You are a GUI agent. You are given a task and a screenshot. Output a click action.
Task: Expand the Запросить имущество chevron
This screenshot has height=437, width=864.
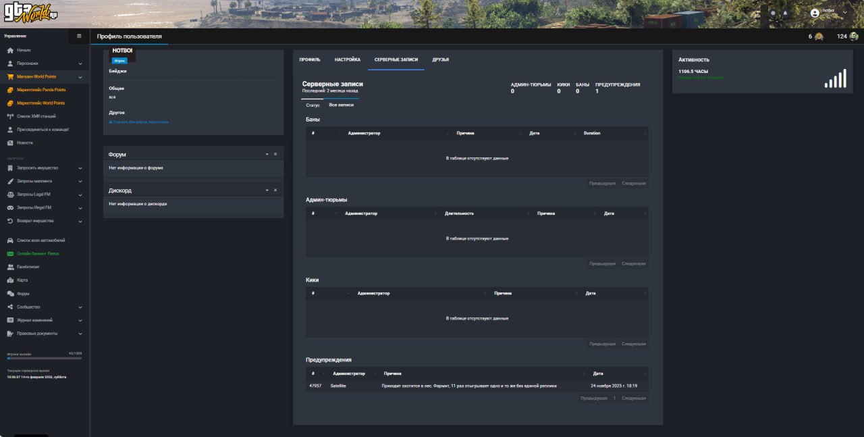80,168
